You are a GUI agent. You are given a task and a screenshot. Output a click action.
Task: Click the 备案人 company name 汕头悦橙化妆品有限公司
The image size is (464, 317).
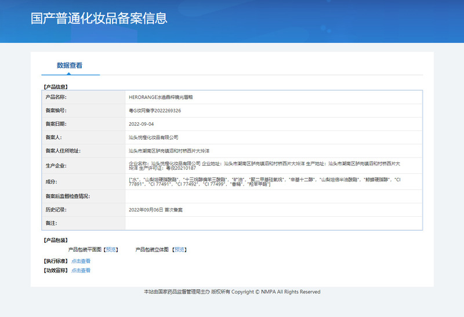pos(154,137)
